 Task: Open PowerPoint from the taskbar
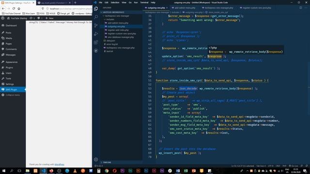click(x=194, y=171)
